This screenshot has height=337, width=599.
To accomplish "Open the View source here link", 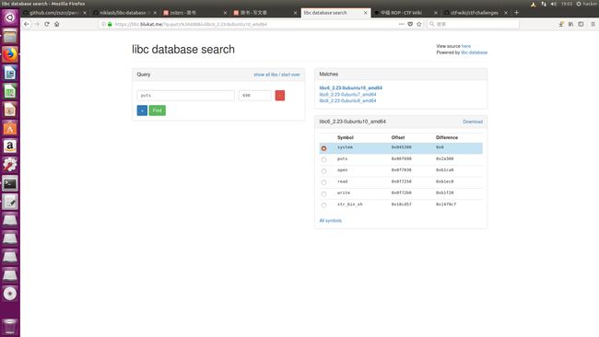I will [465, 46].
